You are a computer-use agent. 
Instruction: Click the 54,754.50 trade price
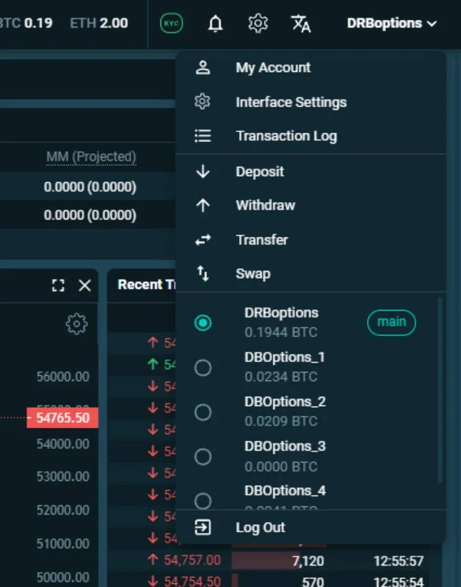point(192,581)
